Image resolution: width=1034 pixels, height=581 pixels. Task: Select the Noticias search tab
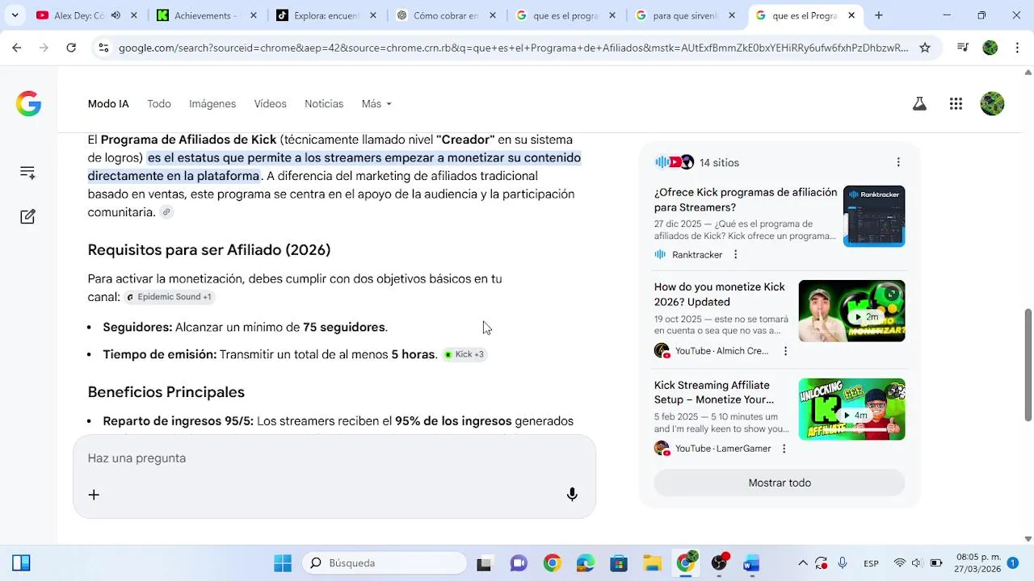coord(324,104)
